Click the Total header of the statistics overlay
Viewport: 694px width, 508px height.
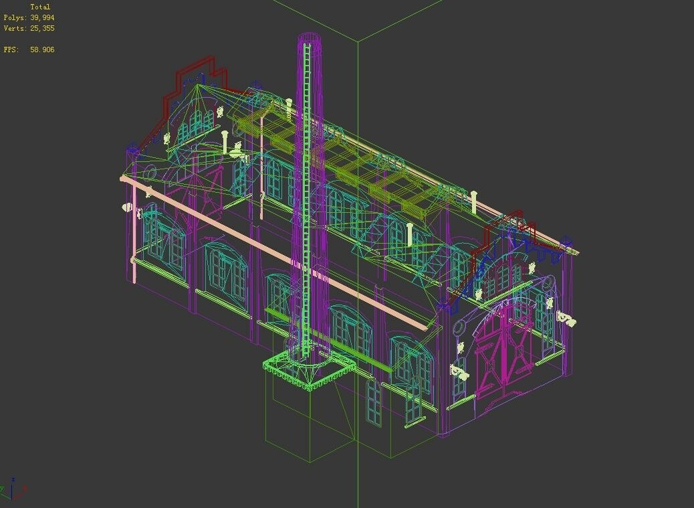pos(42,6)
